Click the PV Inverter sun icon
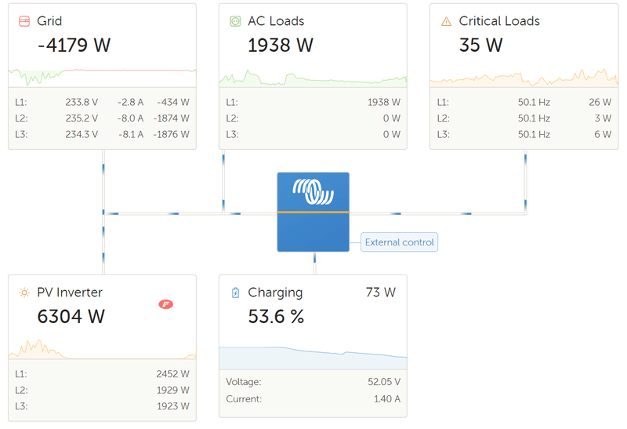The height and width of the screenshot is (429, 627). coord(24,293)
